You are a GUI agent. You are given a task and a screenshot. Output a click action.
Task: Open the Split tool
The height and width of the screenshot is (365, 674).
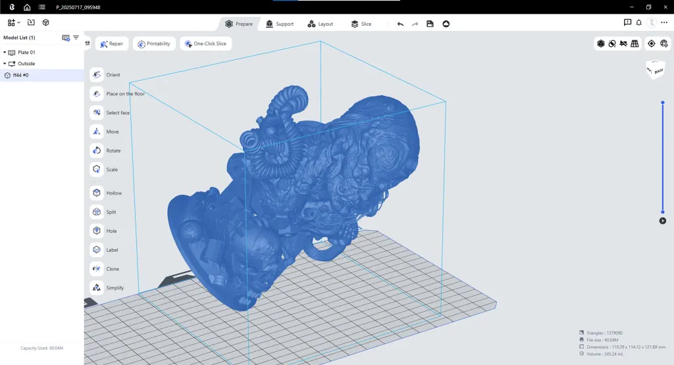97,212
